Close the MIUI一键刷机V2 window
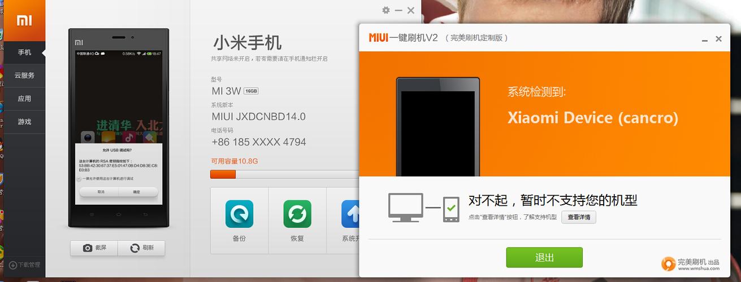Image resolution: width=741 pixels, height=282 pixels. point(718,39)
